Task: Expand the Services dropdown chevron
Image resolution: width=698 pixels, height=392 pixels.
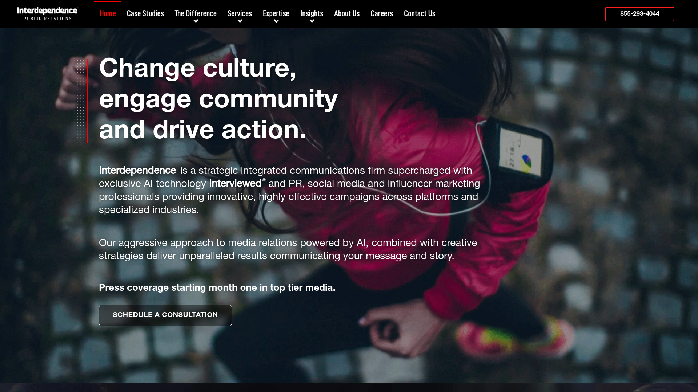Action: [240, 21]
